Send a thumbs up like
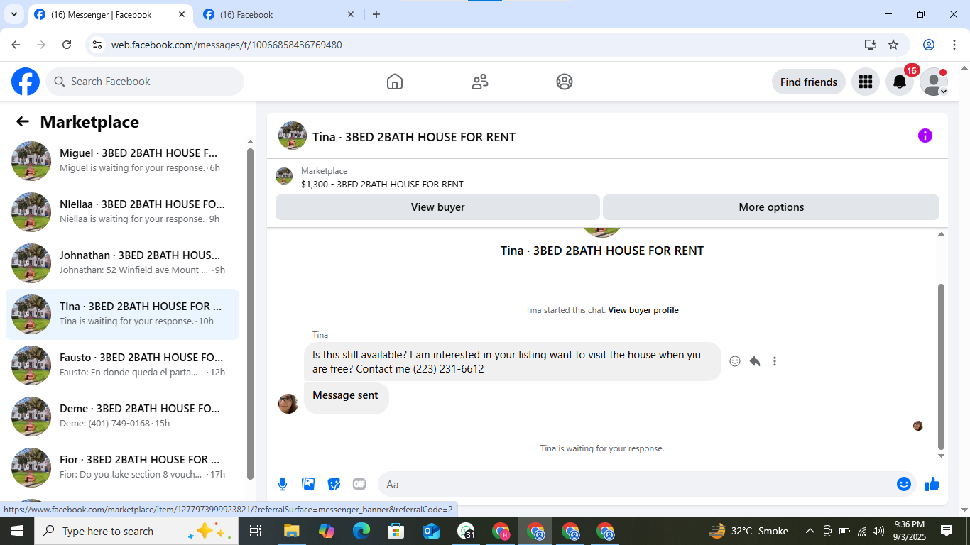Screen dimensions: 970x545 932,484
